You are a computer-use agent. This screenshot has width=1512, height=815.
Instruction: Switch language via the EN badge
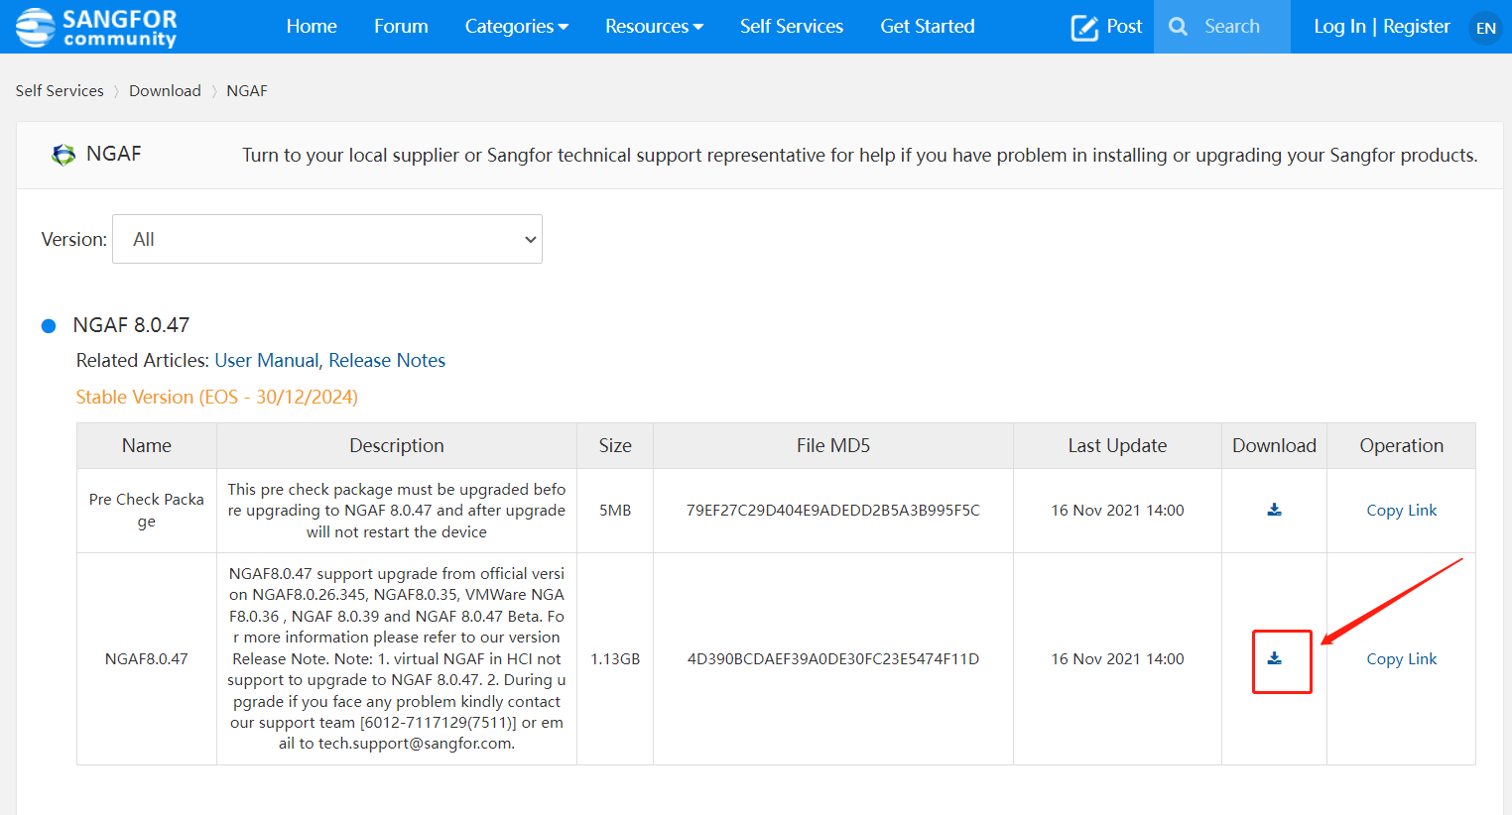(x=1485, y=28)
